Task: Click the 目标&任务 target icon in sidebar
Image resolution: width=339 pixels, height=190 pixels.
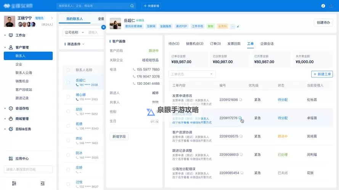Action: 11,129
